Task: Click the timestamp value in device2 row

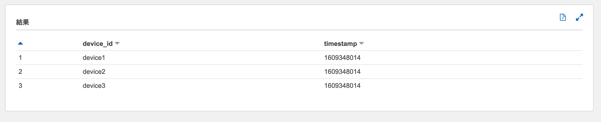Action: [342, 72]
